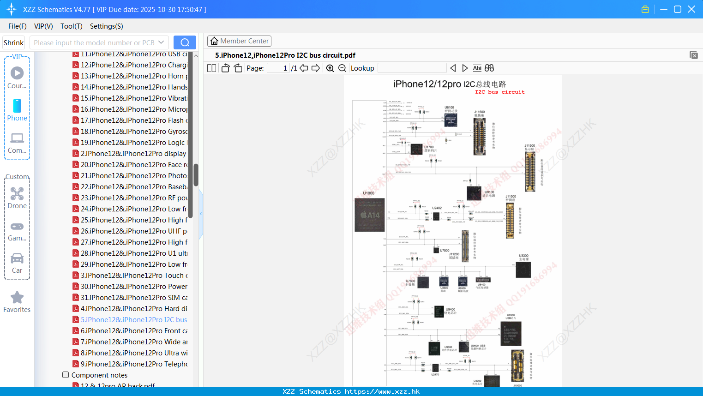This screenshot has height=396, width=703.
Task: Open 12.iPhone12&iPhone12Pro Charging file
Action: click(130, 65)
